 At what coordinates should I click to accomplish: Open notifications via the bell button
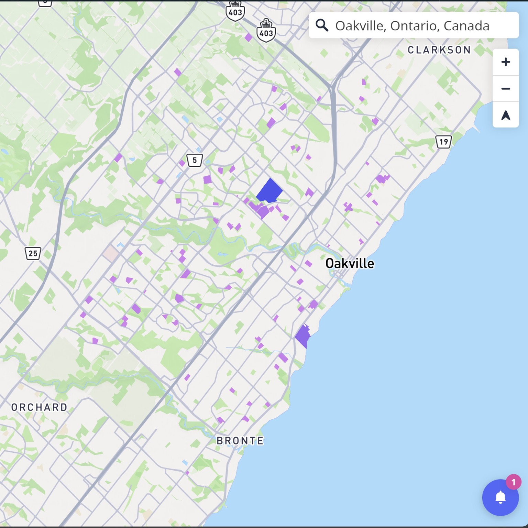[500, 497]
